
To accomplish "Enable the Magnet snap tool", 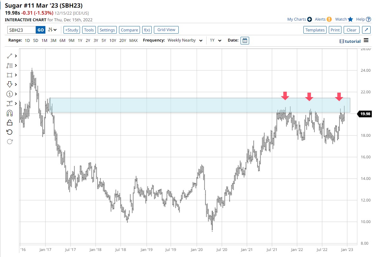I will click(10, 113).
